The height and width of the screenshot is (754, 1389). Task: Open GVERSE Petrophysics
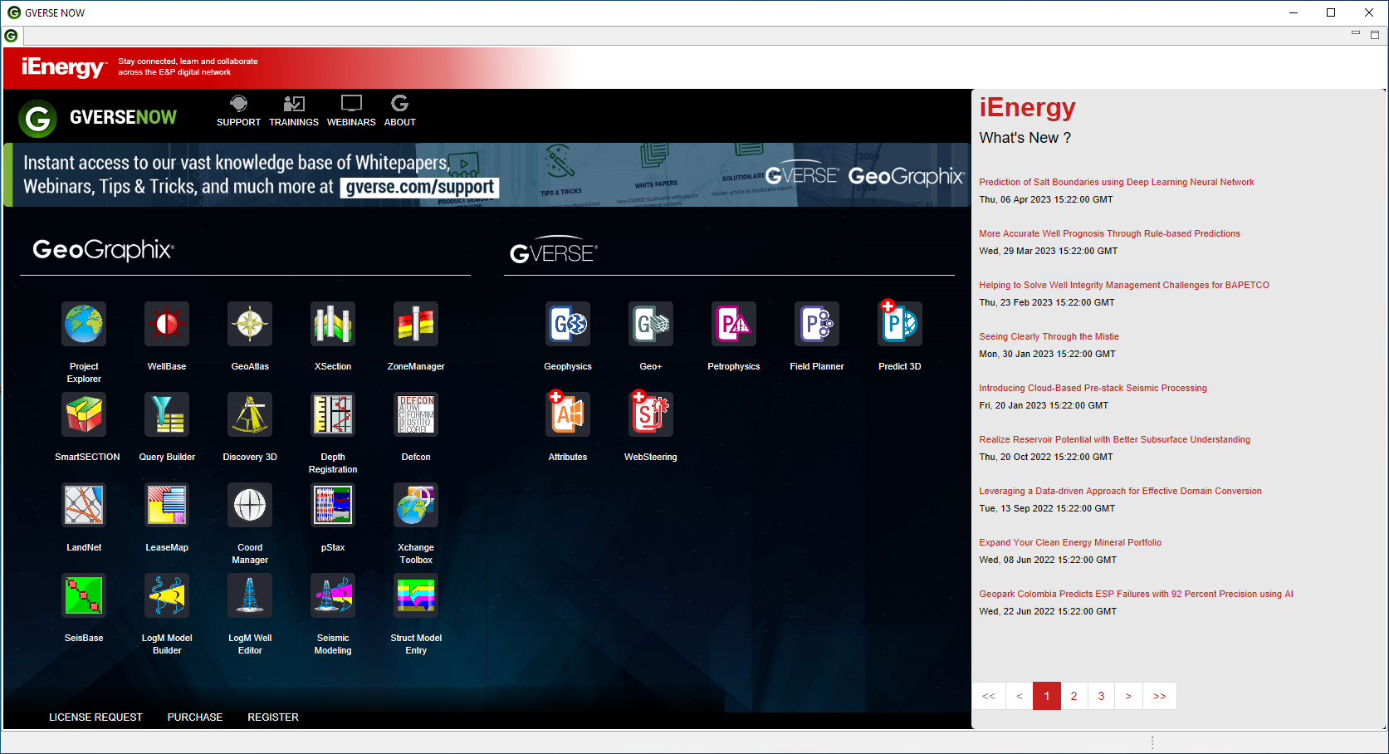tap(734, 324)
